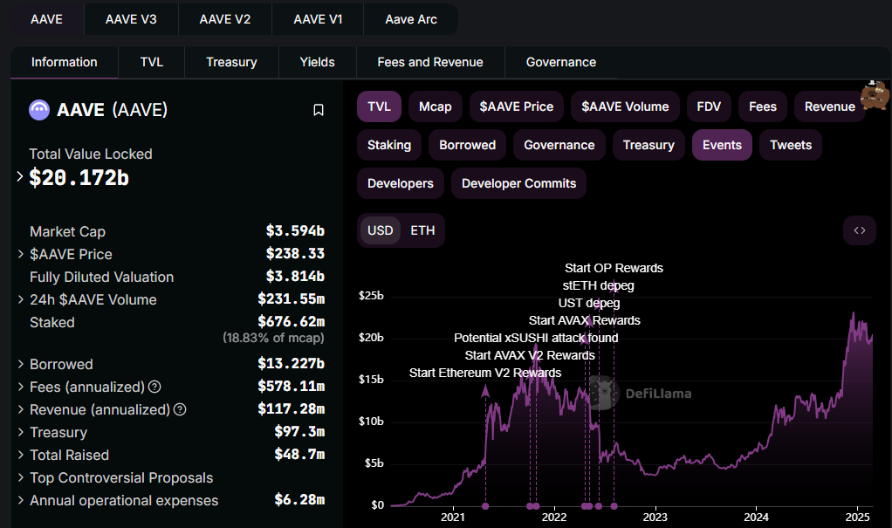Switch chart denomination to ETH
This screenshot has width=892, height=528.
(x=422, y=230)
